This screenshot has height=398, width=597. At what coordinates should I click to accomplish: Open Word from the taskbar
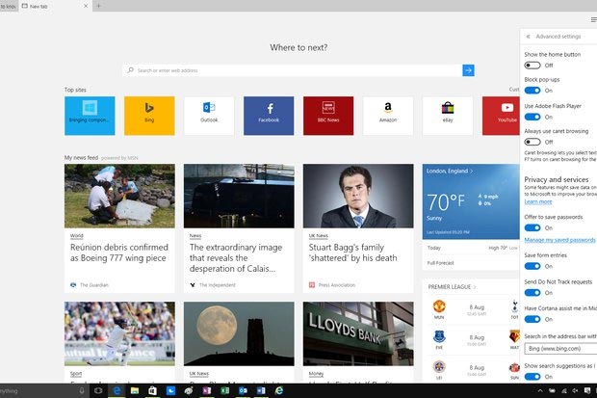[261, 390]
